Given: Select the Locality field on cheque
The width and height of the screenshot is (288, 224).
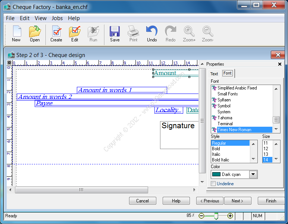Looking at the screenshot, I should [x=169, y=110].
